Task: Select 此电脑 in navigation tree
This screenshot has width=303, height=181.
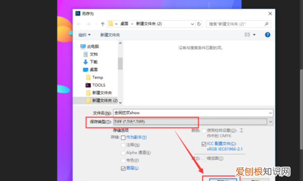Action: (90, 46)
